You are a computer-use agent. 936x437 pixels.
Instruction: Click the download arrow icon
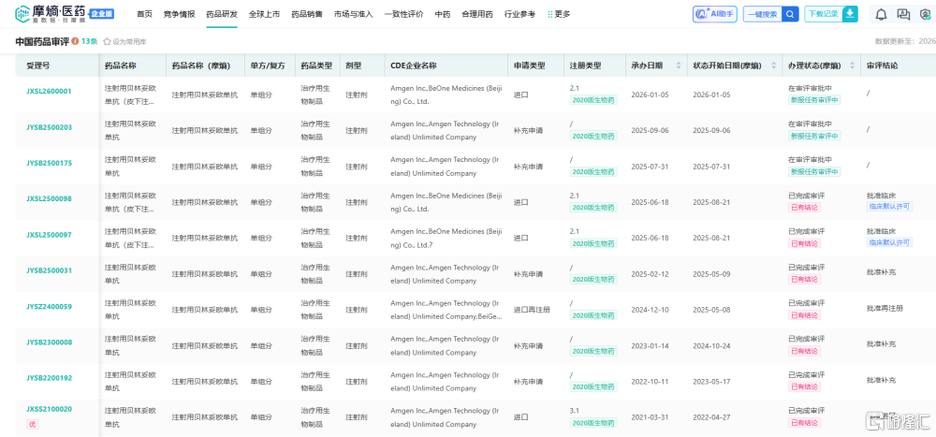[x=850, y=14]
